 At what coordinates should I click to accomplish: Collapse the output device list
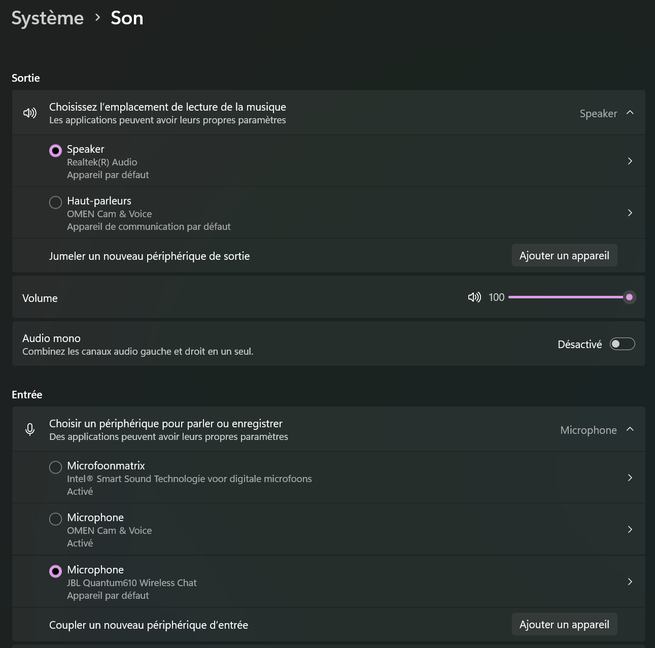point(630,113)
